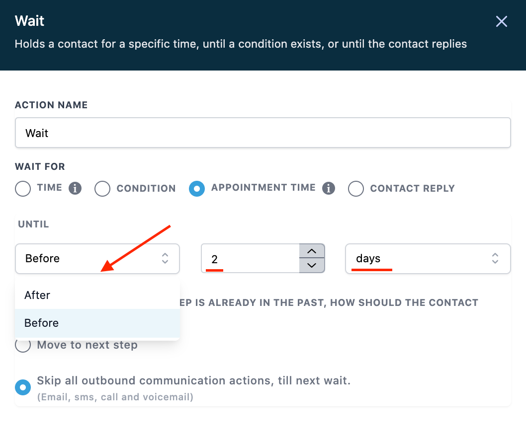Click the info icon next to TIME
Screen dimensions: 526x443
[x=75, y=188]
